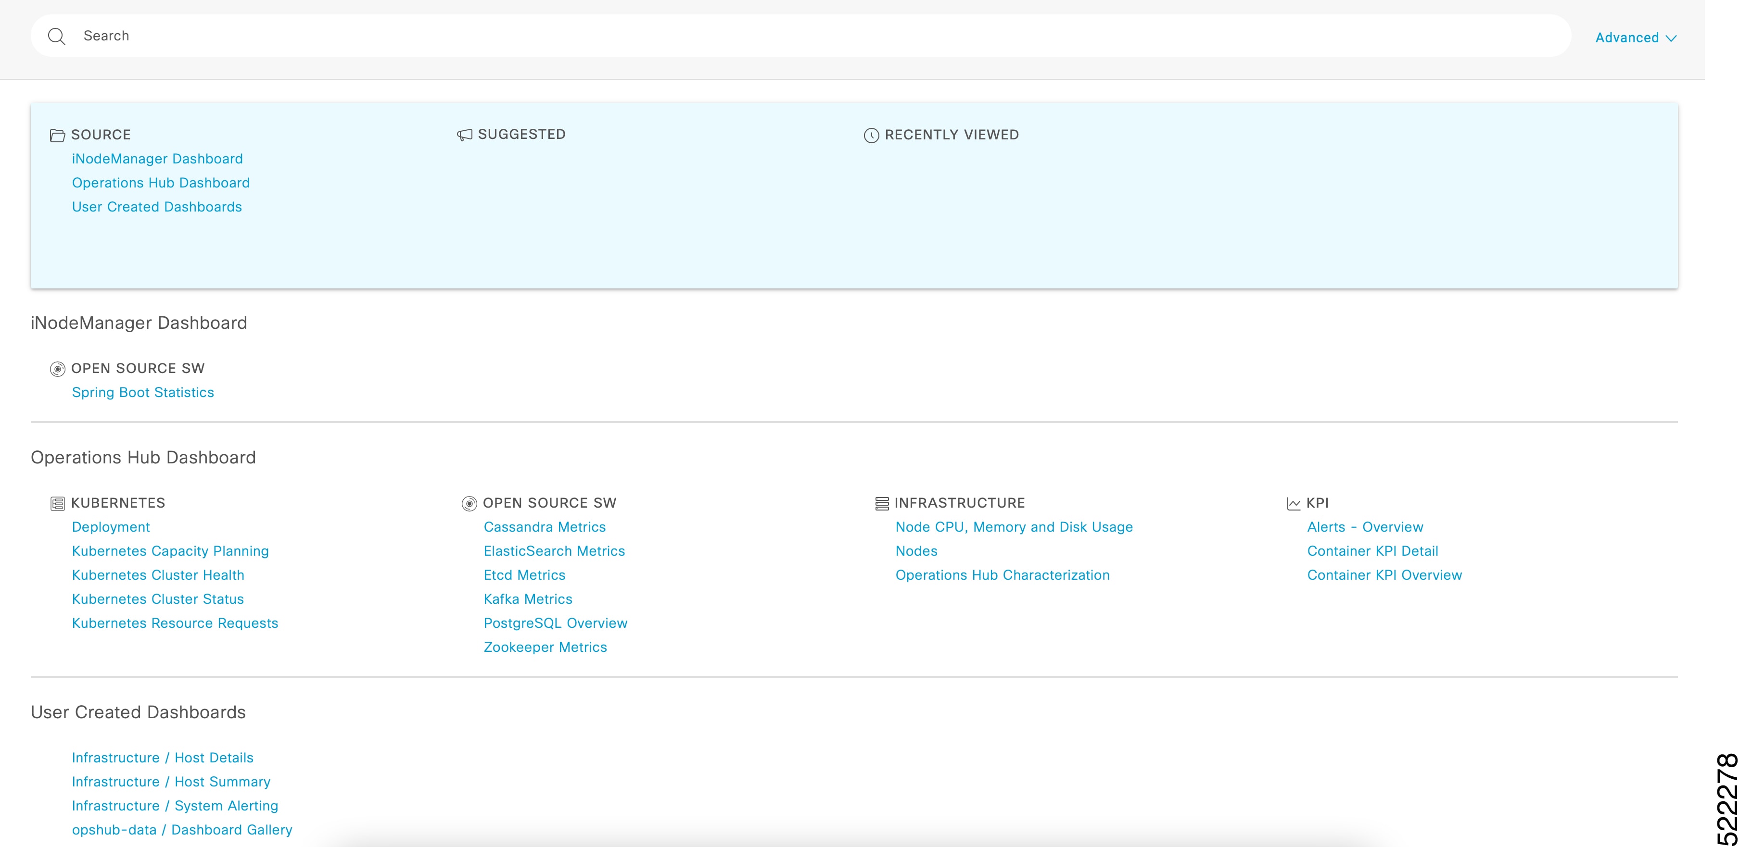Click the Suggested megaphone icon
1739x847 pixels.
pos(464,135)
